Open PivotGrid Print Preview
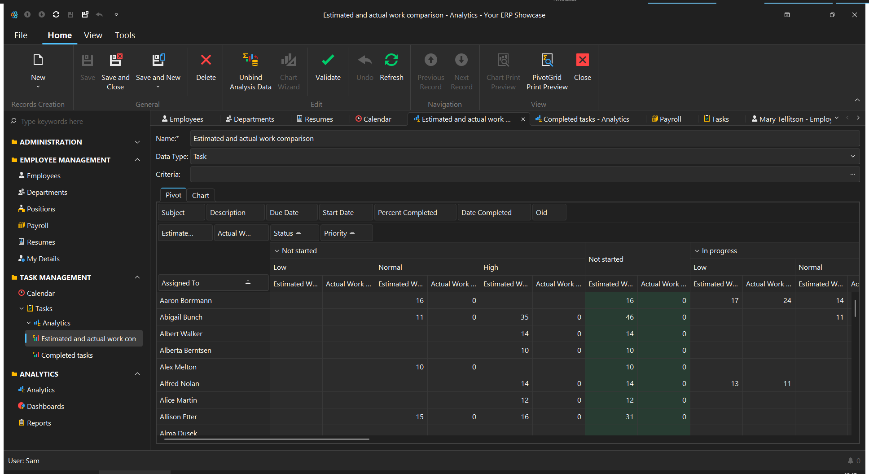 pyautogui.click(x=547, y=60)
